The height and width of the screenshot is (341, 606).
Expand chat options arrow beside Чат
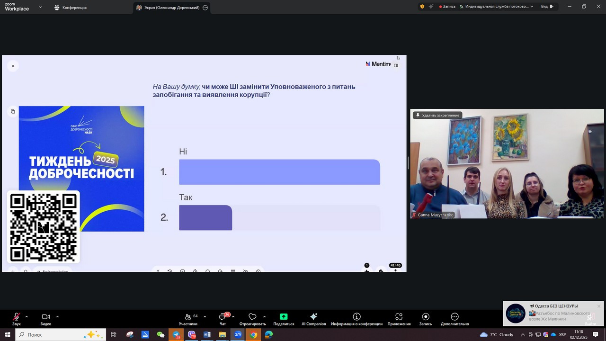coord(233,316)
